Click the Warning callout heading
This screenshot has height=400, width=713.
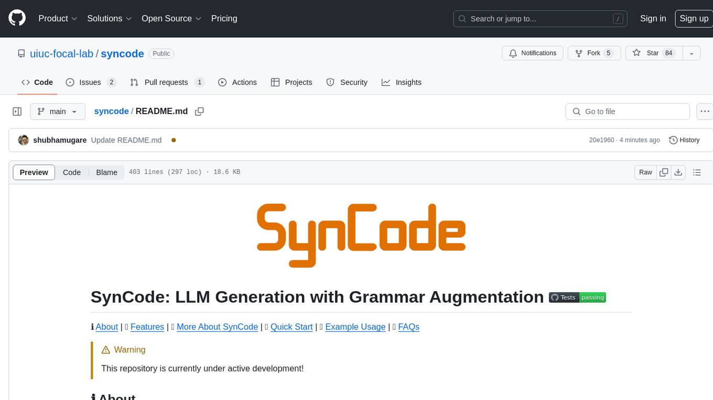pyautogui.click(x=123, y=350)
